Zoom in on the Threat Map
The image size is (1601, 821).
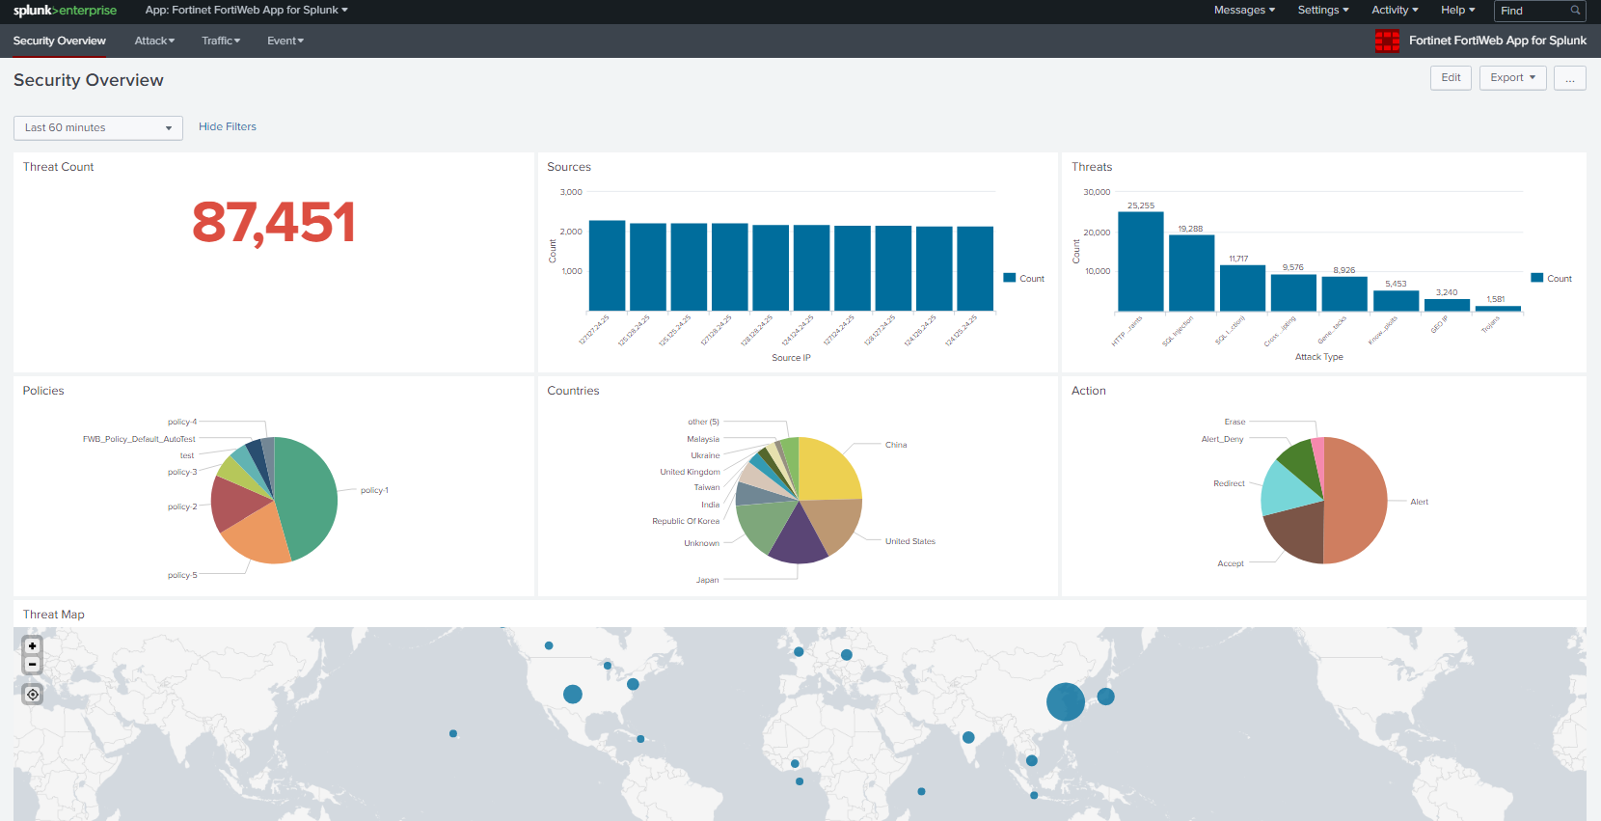32,646
